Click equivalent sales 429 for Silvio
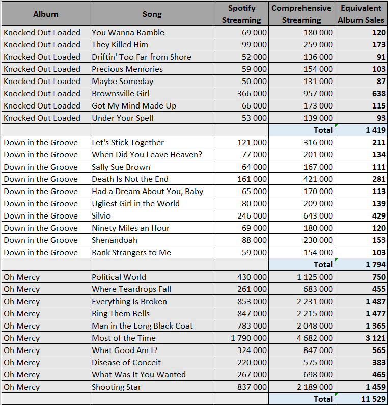The width and height of the screenshot is (388, 405). click(361, 215)
